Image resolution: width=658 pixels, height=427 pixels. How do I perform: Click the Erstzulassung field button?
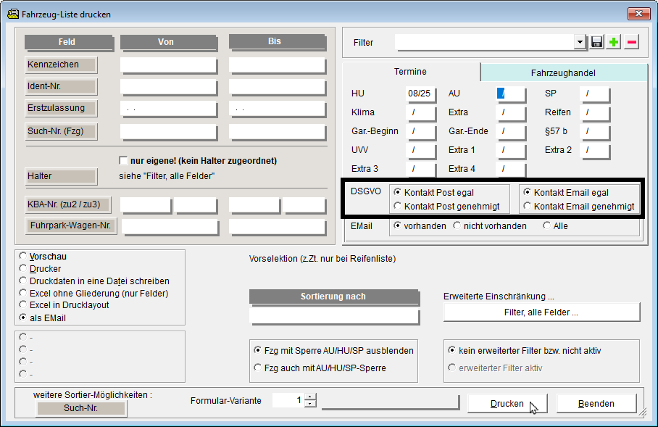[x=61, y=108]
